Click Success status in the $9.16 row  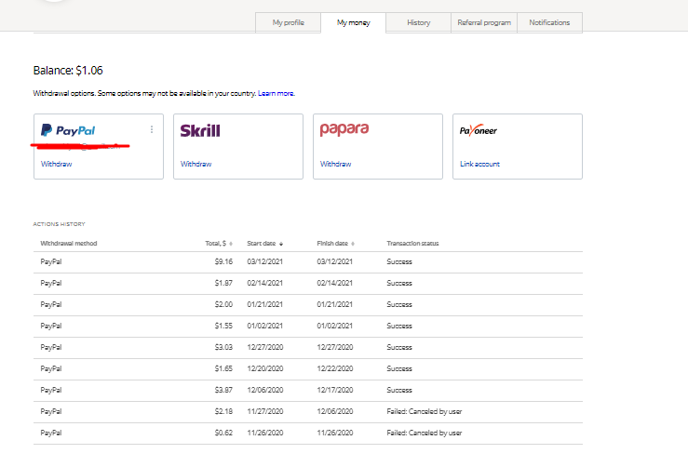click(399, 261)
